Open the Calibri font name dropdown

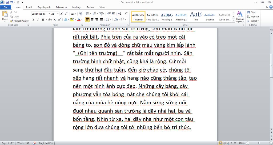tap(49, 14)
